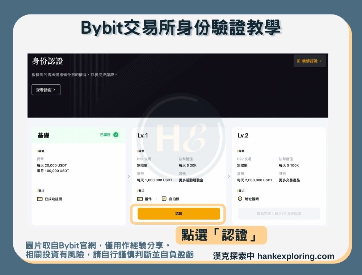Viewport: 362px width, 275px height.
Task: Click the arrow between 基礎 and Lv.1 cards
Action: click(129, 177)
